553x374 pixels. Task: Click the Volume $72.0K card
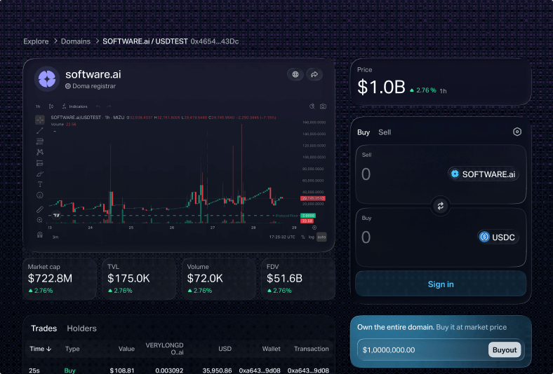[x=219, y=279]
